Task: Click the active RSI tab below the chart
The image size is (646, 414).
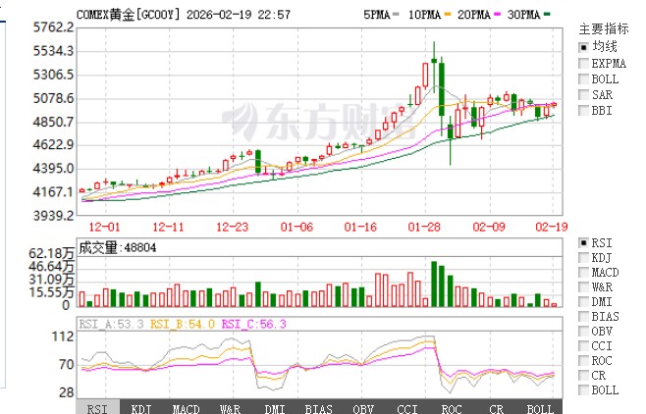Action: [x=98, y=407]
